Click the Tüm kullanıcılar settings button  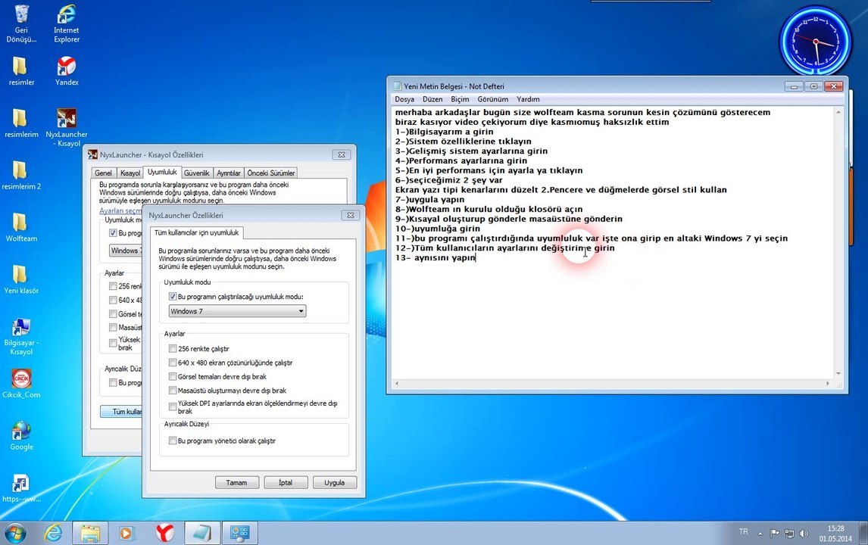pos(122,411)
